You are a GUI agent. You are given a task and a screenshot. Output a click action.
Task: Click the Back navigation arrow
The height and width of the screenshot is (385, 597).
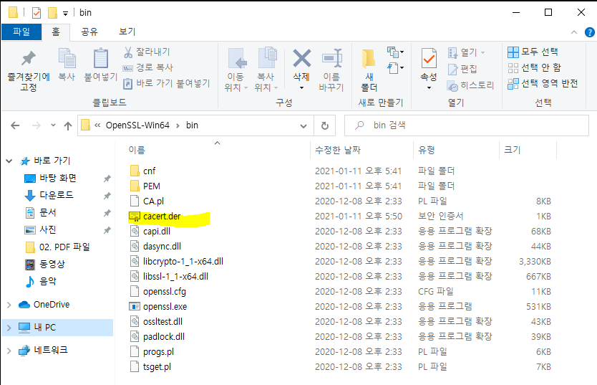pos(15,125)
